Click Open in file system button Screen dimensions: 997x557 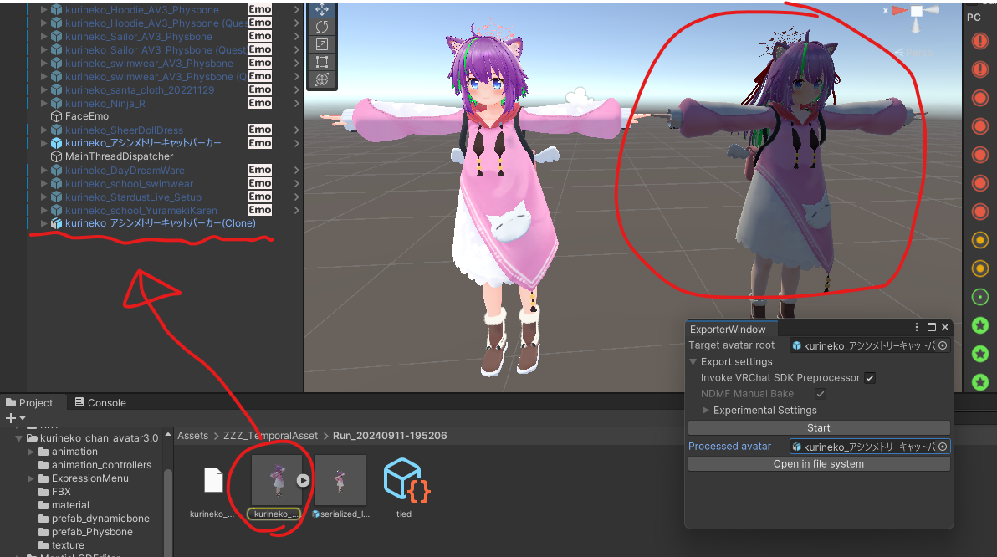[x=819, y=463]
